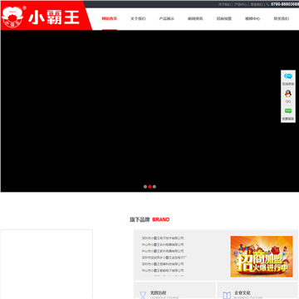Viewport: 299px width, 299px height.
Task: Open the 产品展示 nav item
Action: point(167,19)
